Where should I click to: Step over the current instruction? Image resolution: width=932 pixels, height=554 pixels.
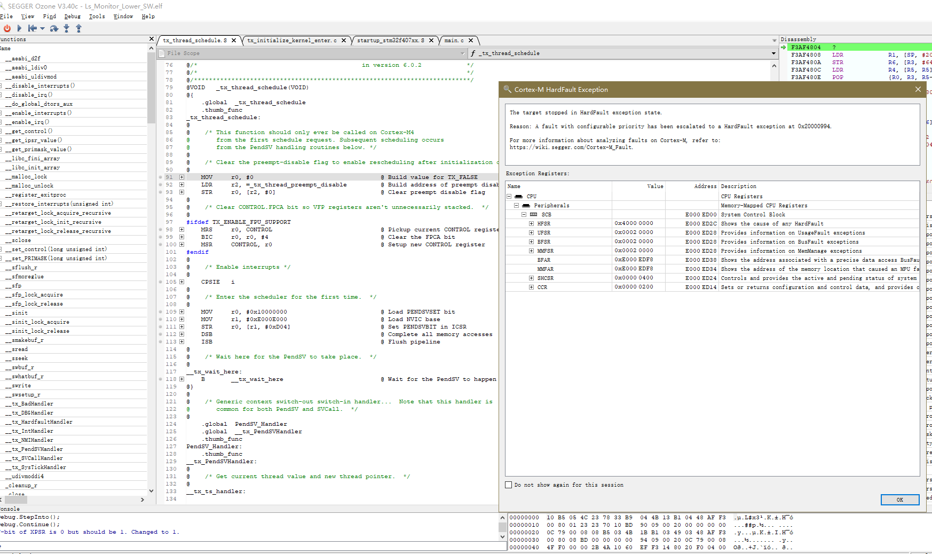[x=53, y=29]
